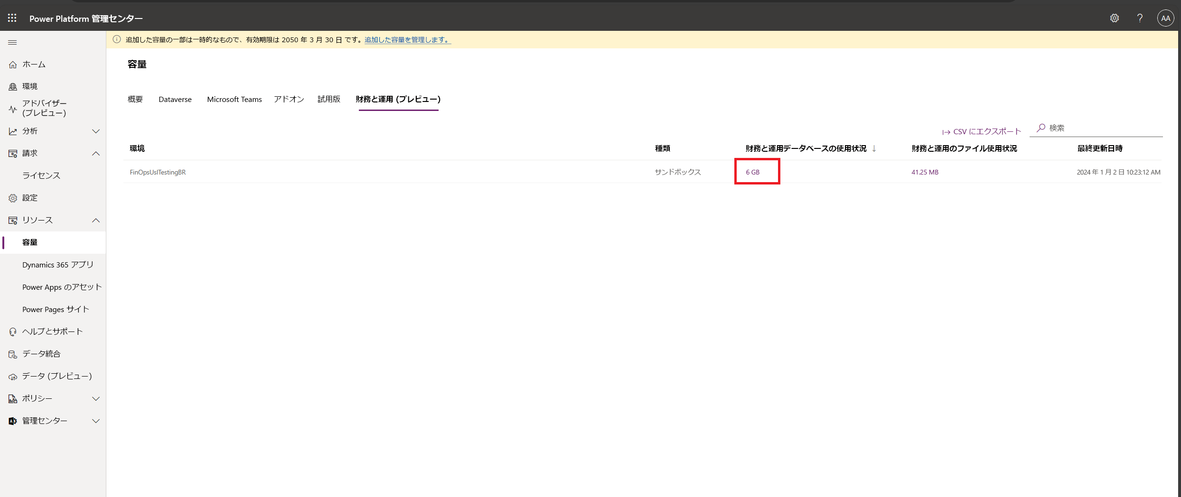This screenshot has height=497, width=1181.
Task: Switch to the 概要 tab
Action: coord(135,99)
